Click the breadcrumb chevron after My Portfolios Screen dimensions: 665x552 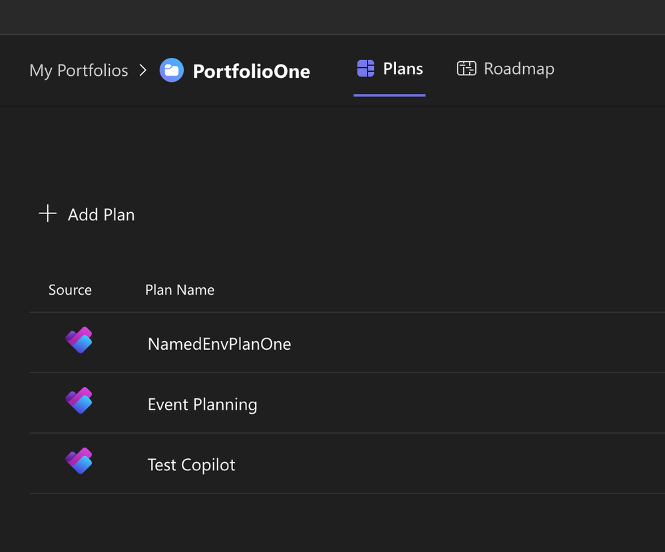142,70
